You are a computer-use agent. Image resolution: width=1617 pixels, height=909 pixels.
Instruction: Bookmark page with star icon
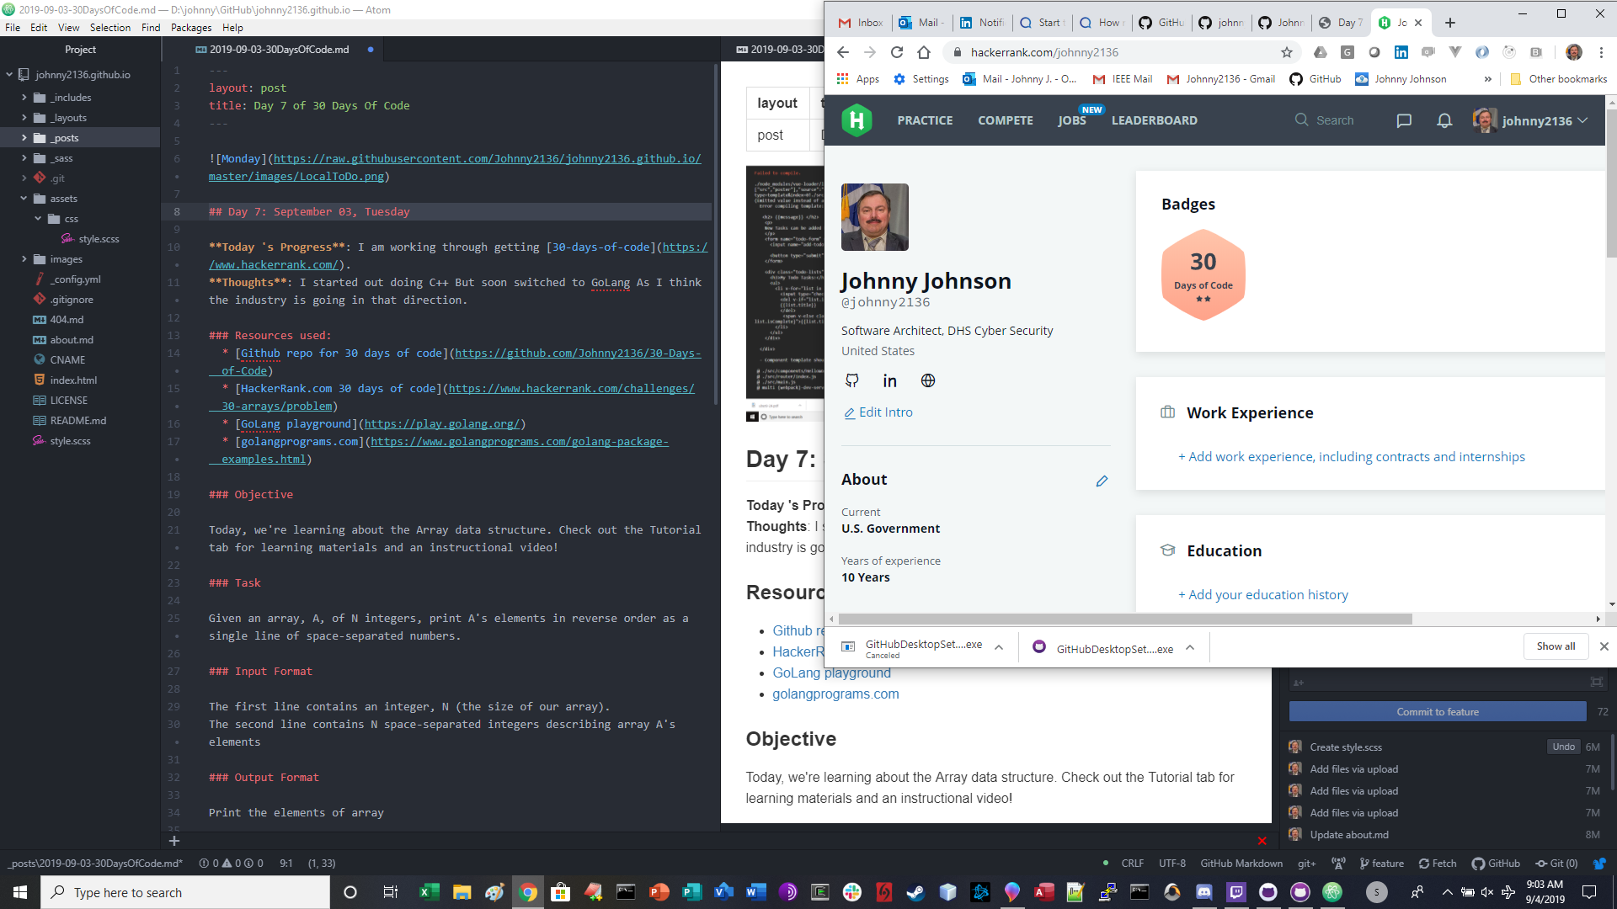tap(1286, 52)
